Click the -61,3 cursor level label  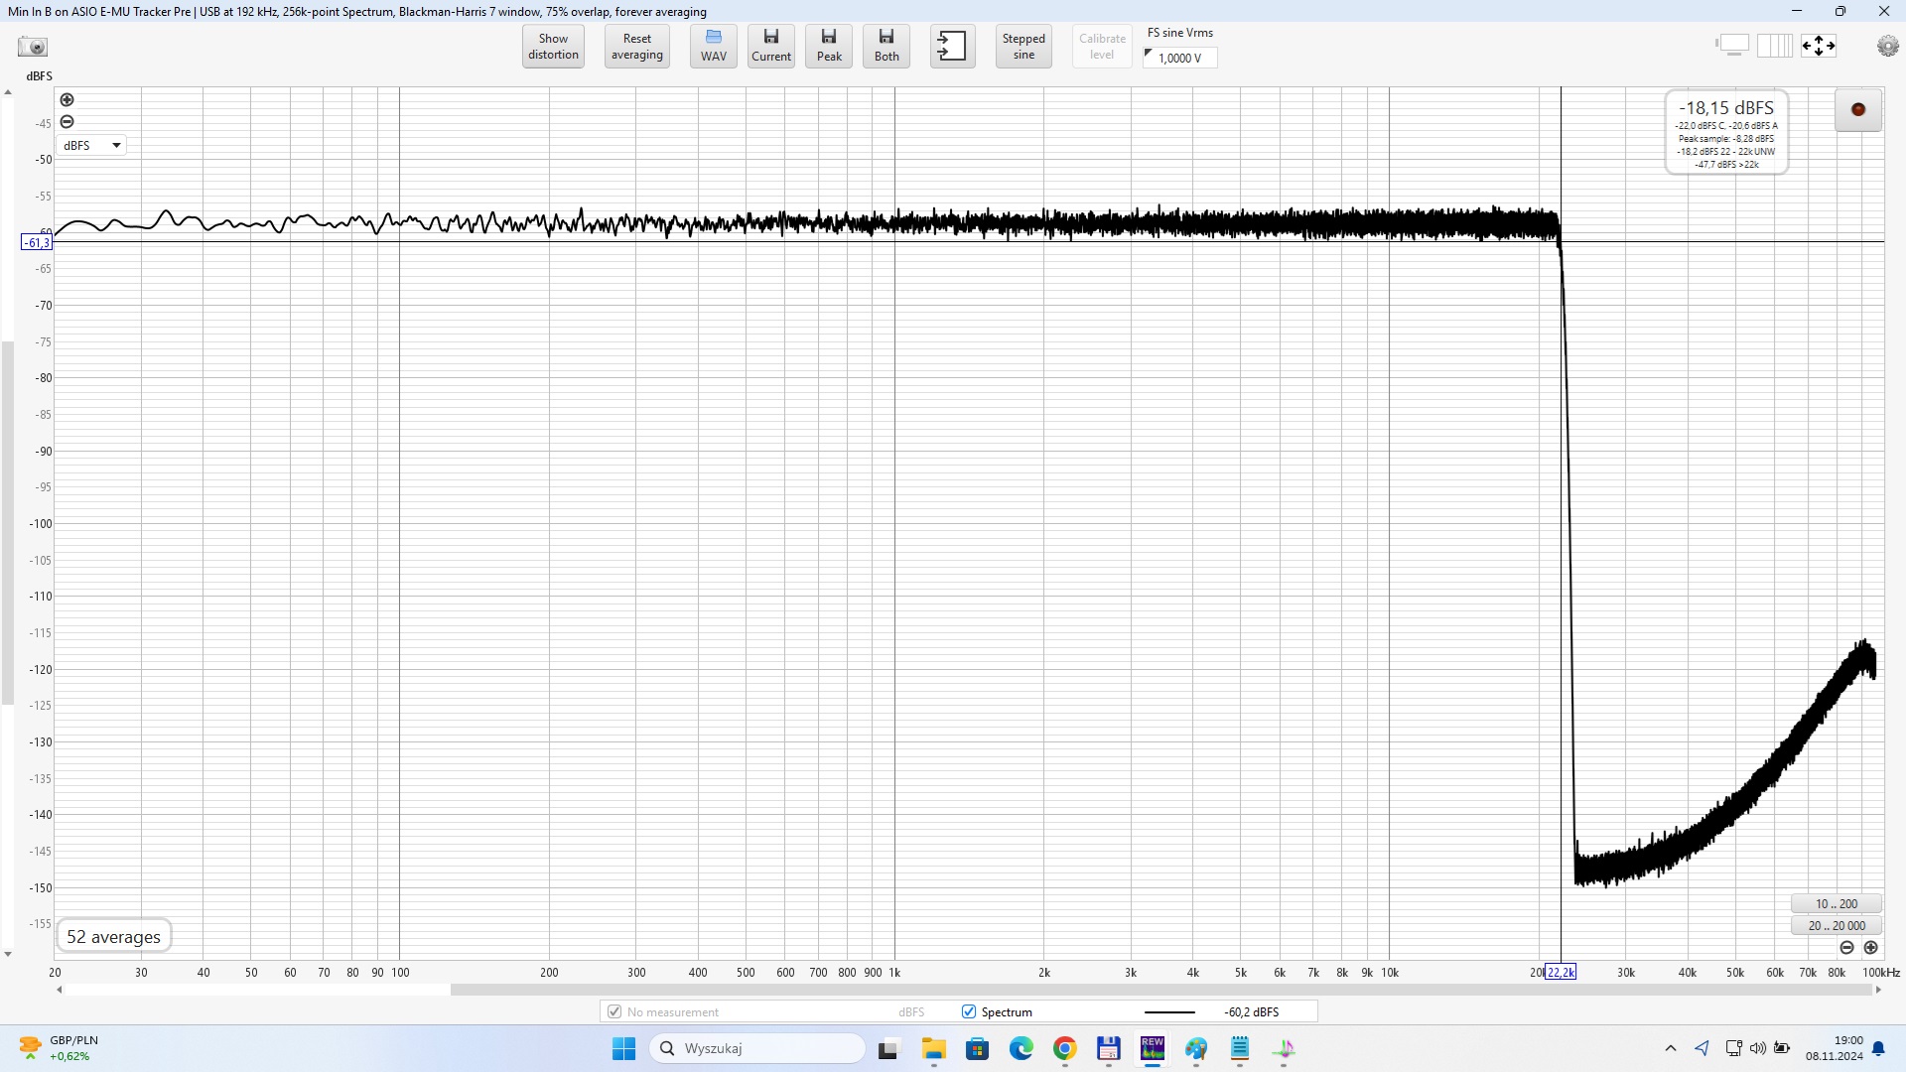pos(37,242)
